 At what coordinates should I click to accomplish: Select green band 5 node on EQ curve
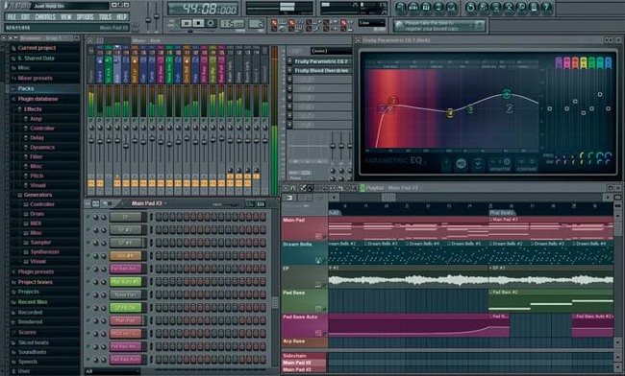(470, 108)
